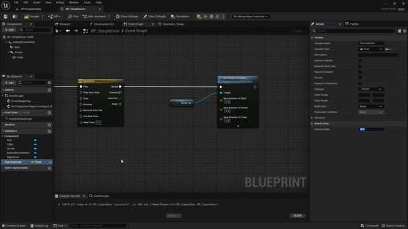Open the Replication dropdown
This screenshot has height=229, width=408.
click(x=371, y=106)
